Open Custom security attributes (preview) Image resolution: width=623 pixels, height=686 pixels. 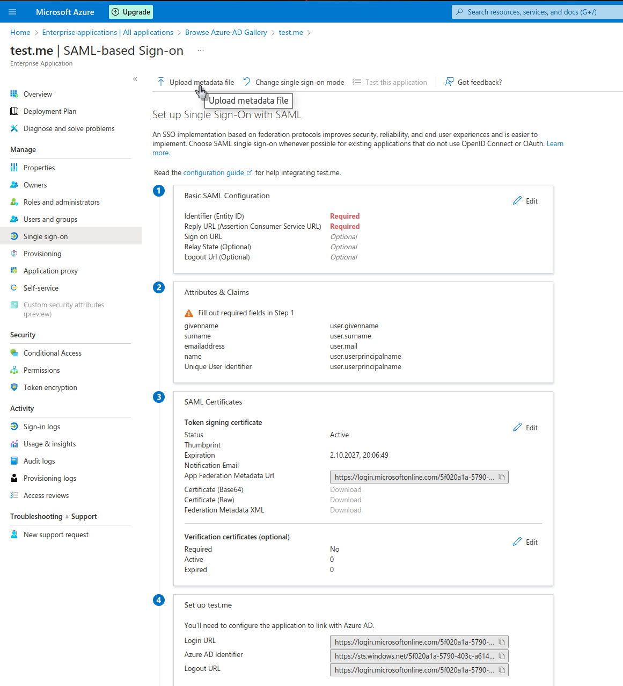pyautogui.click(x=64, y=309)
